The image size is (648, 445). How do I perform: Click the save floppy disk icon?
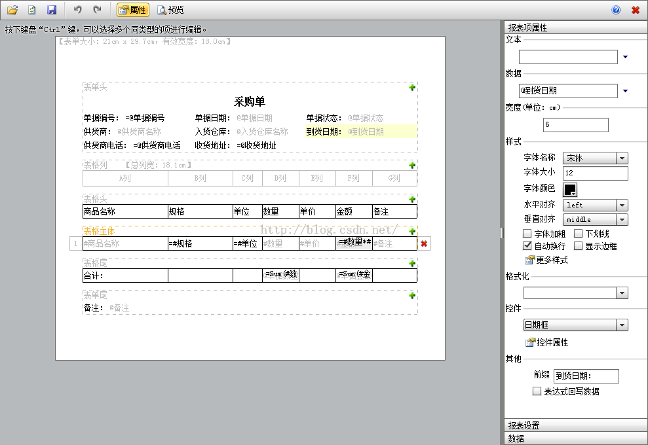[52, 10]
